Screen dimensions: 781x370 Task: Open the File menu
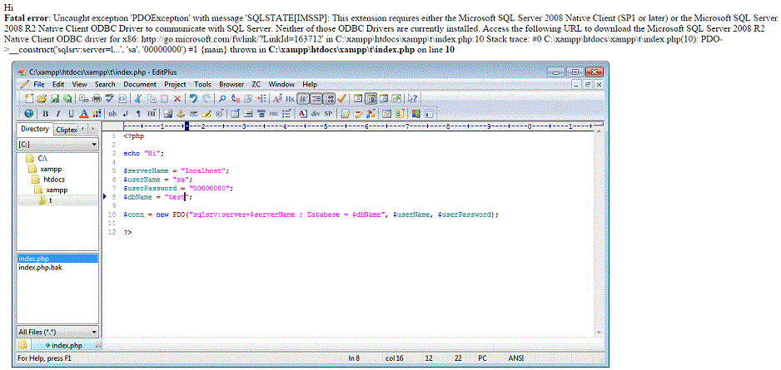click(x=39, y=85)
